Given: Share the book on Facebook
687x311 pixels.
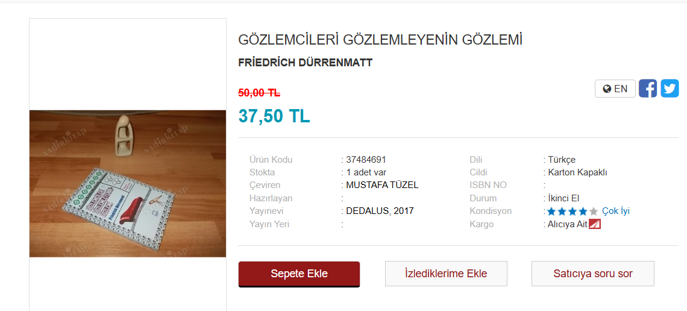Looking at the screenshot, I should point(648,89).
